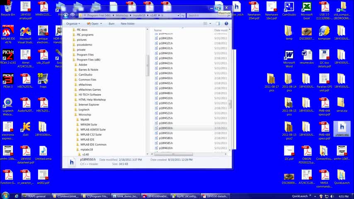354x199 pixels.
Task: Select MPASM Suite folder in tree
Action: click(89, 124)
